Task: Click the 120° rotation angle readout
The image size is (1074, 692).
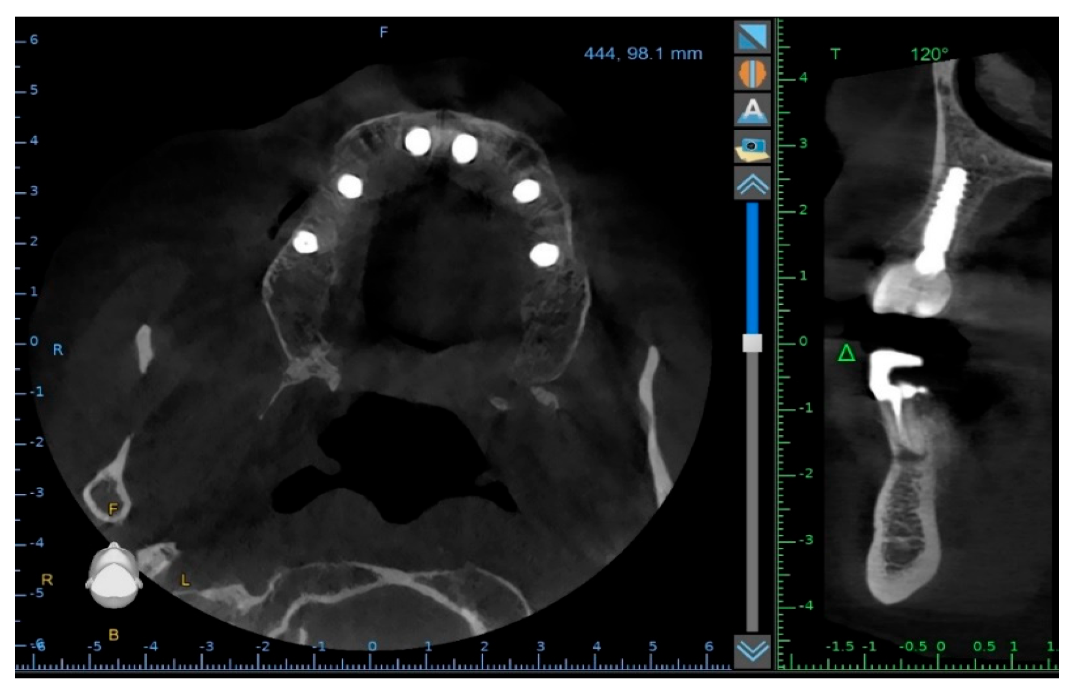Action: (x=929, y=55)
